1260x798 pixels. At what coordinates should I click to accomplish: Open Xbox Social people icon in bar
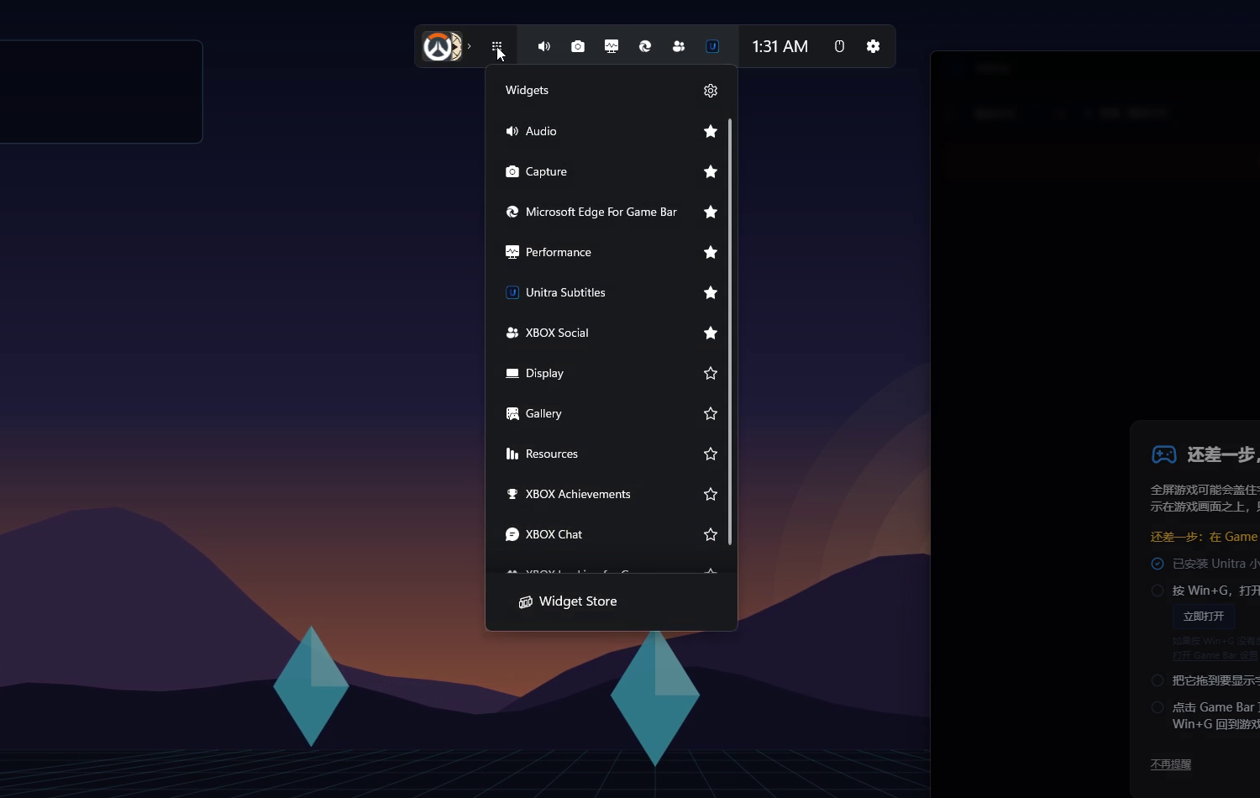(x=679, y=46)
